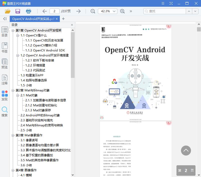
Task: Open the 注释 annotations panel
Action: click(x=5, y=79)
